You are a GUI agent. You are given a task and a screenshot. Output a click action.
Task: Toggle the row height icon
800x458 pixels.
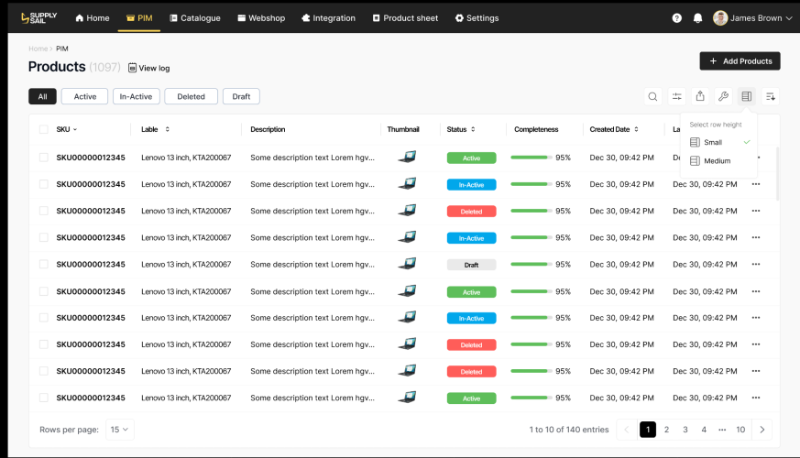[x=747, y=96]
